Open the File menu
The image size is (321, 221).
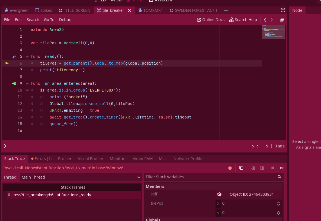(x=7, y=20)
